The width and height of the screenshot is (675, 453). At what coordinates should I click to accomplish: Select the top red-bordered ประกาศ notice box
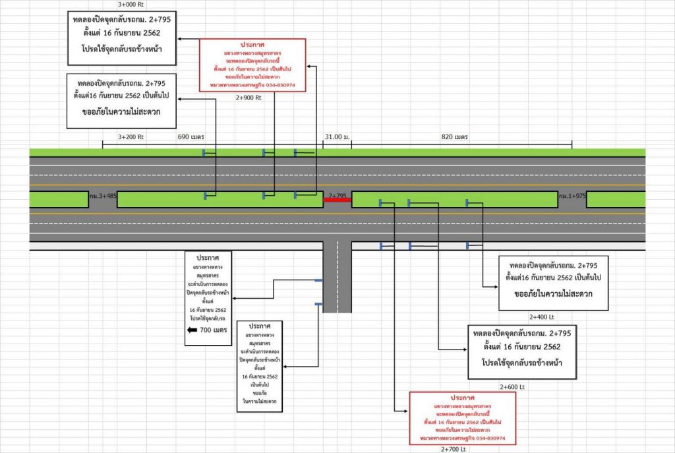click(252, 65)
